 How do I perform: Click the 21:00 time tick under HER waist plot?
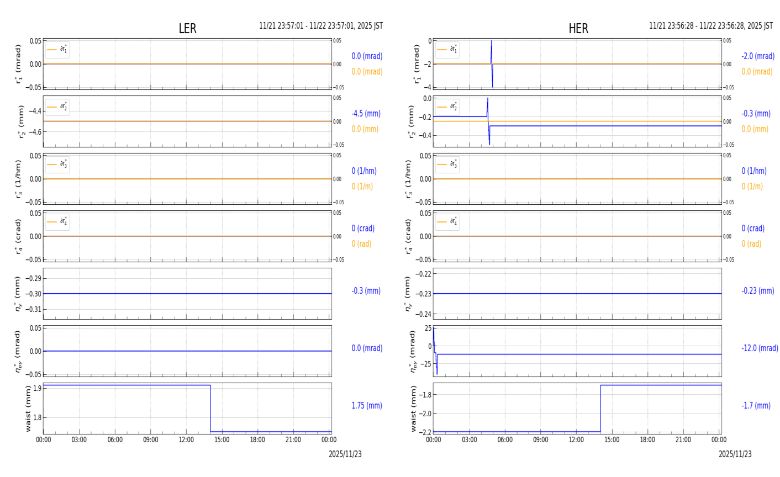(683, 440)
